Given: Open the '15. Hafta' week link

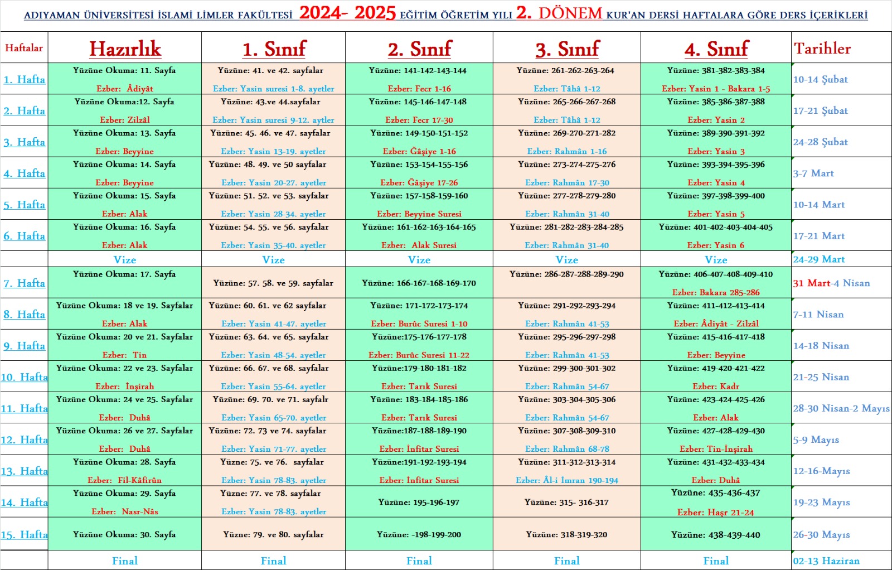Looking at the screenshot, I should (x=25, y=534).
